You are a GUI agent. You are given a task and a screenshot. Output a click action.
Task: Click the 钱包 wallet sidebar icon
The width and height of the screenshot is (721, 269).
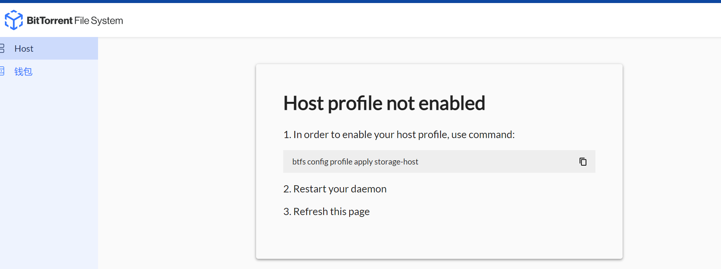2,71
